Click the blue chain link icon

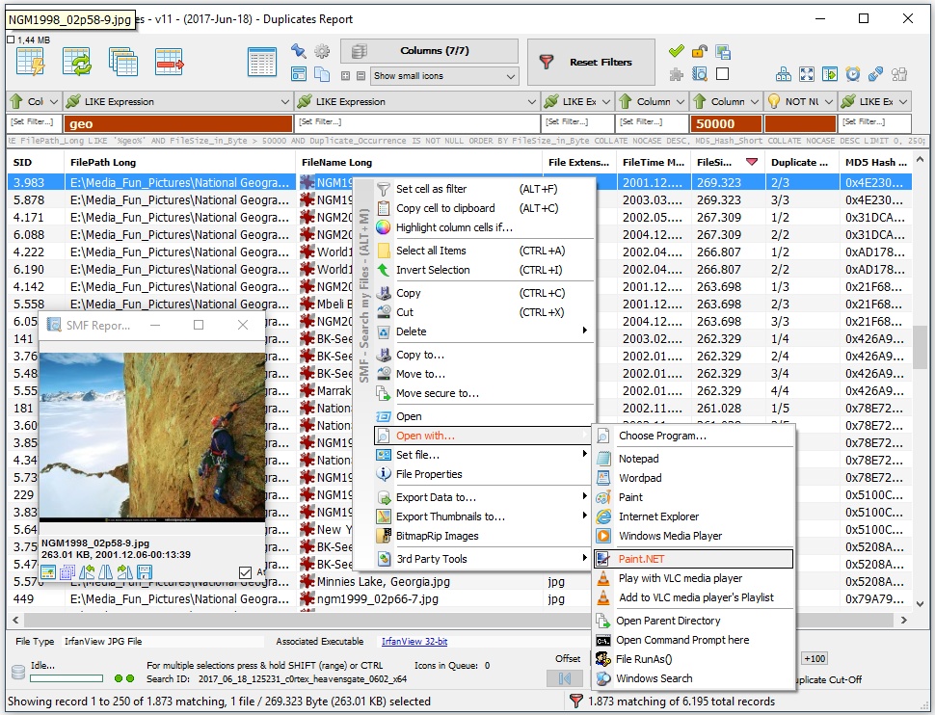tap(876, 74)
